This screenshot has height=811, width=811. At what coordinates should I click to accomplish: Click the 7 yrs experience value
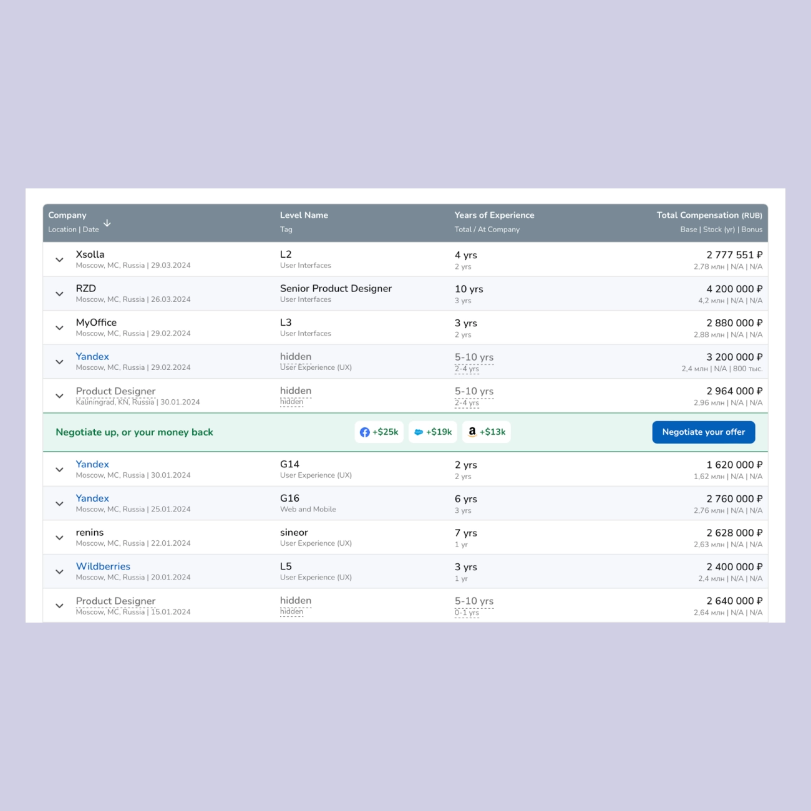tap(466, 533)
